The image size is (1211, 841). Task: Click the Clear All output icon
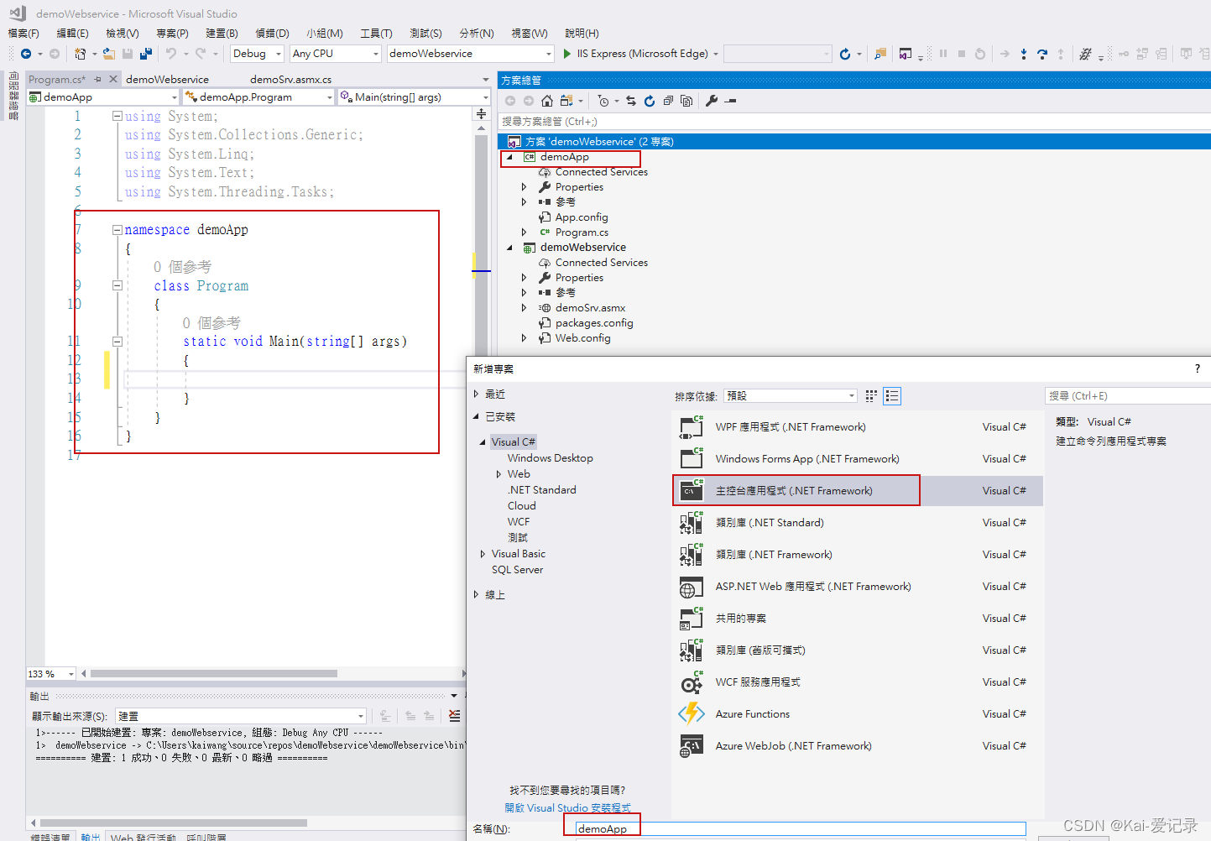click(454, 716)
